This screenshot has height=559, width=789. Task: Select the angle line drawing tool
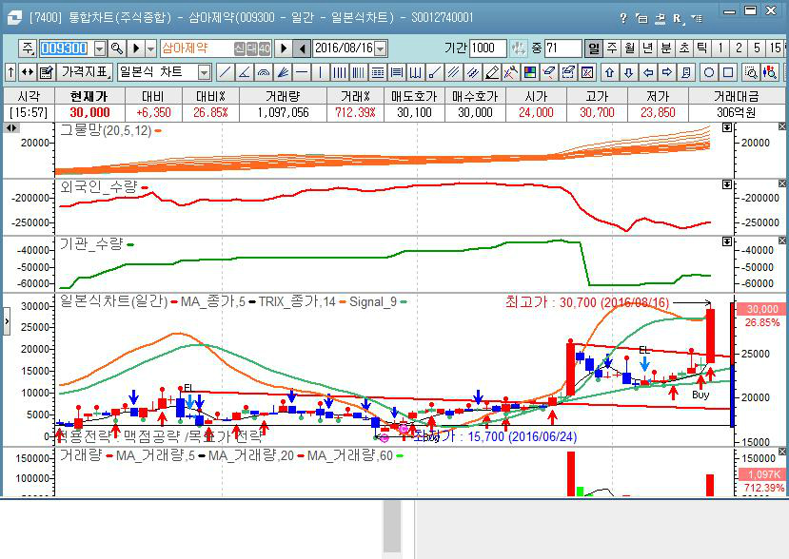point(244,72)
